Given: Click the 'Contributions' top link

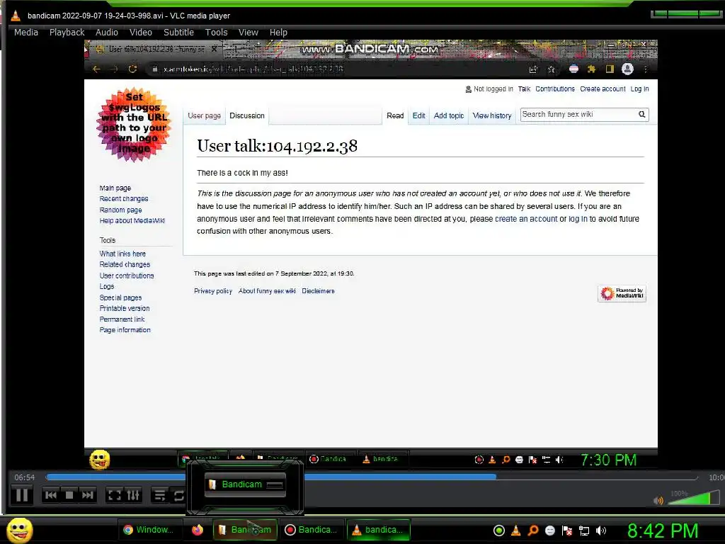Looking at the screenshot, I should coord(555,89).
